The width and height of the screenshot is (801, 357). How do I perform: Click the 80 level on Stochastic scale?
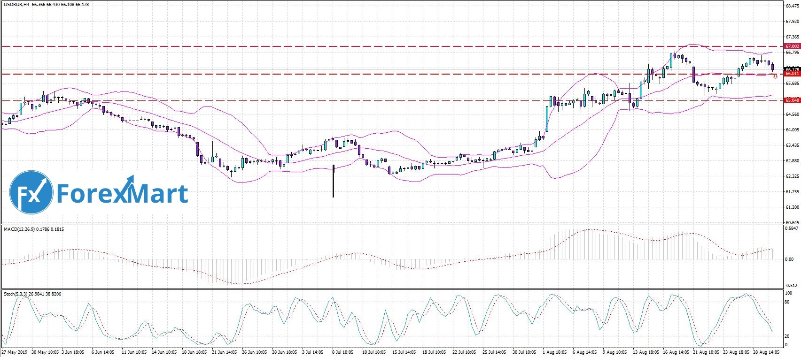[787, 302]
